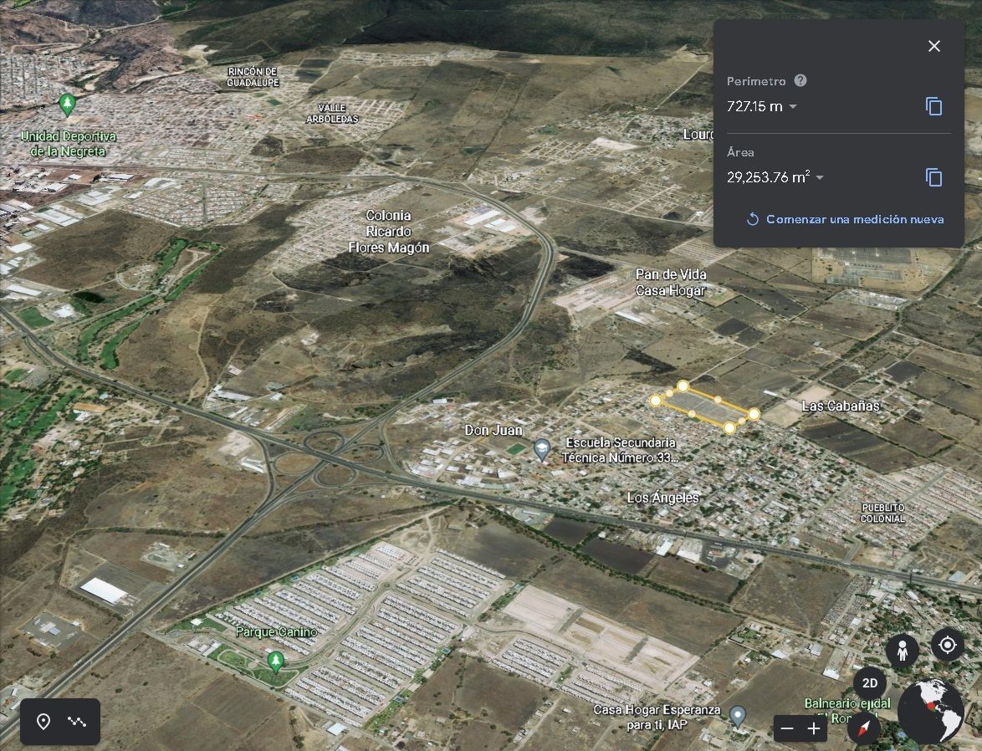The height and width of the screenshot is (751, 982).
Task: Click the Unidad Deportiva de la Negreta marker
Action: point(67,105)
